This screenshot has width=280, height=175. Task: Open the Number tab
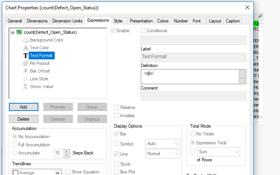pyautogui.click(x=181, y=21)
